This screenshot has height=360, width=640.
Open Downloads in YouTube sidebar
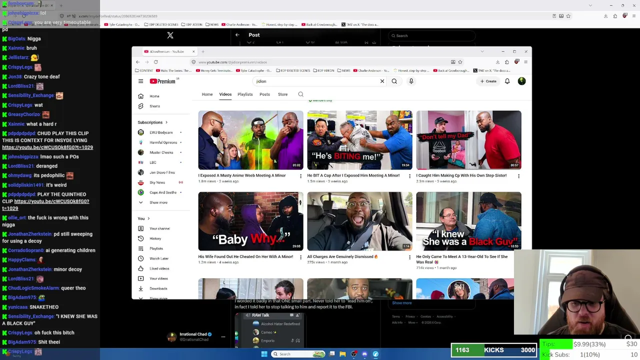(x=158, y=288)
